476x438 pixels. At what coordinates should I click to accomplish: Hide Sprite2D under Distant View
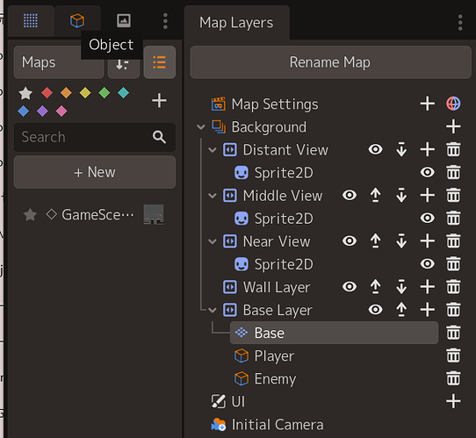click(428, 172)
